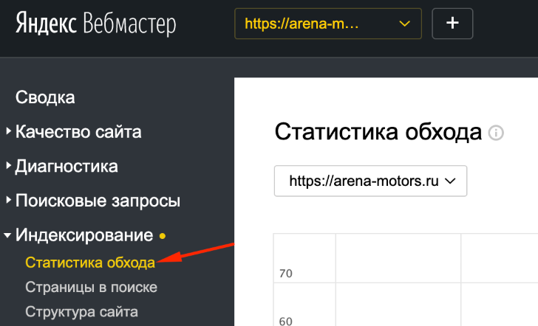Open the Сводка section

pyautogui.click(x=45, y=97)
